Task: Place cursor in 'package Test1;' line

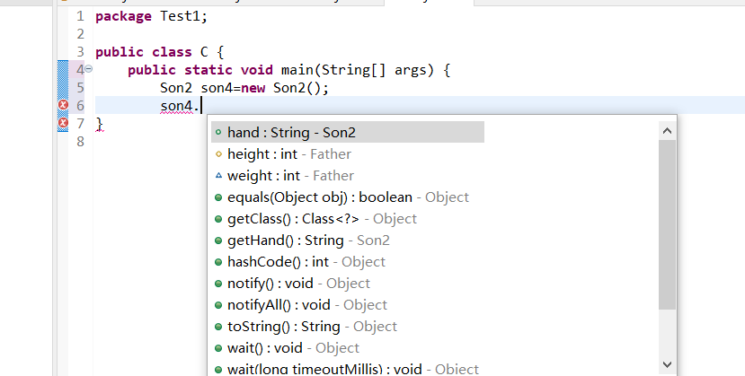Action: pyautogui.click(x=152, y=16)
